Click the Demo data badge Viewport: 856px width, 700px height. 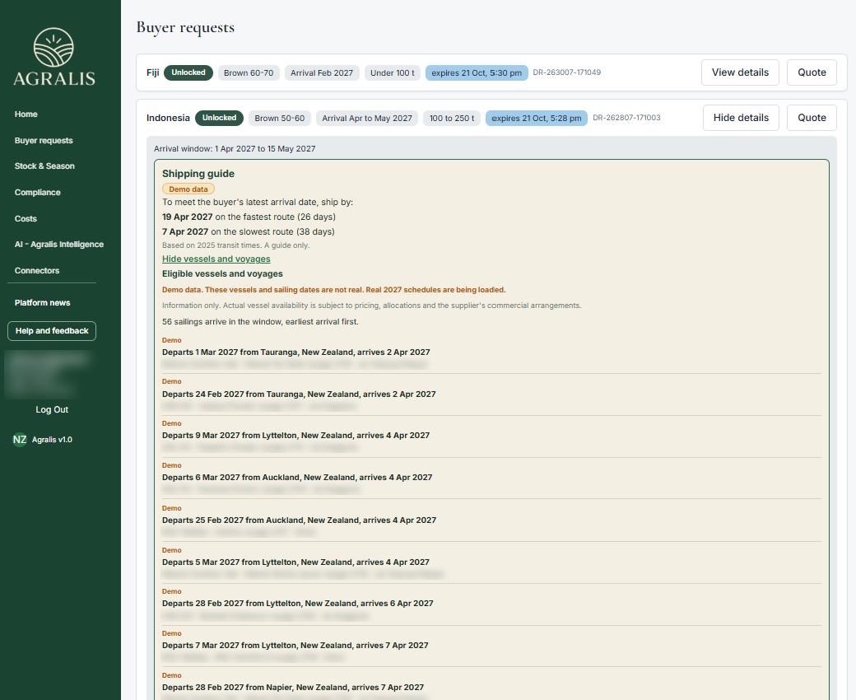click(x=188, y=189)
